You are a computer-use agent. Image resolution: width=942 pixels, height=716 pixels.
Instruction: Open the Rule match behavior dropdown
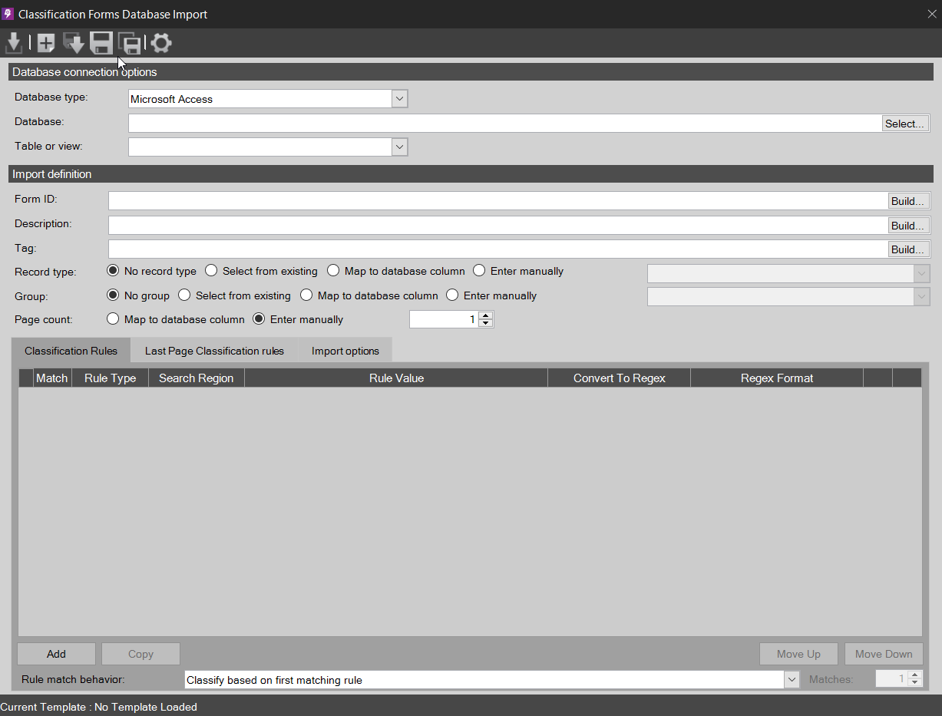click(x=792, y=680)
